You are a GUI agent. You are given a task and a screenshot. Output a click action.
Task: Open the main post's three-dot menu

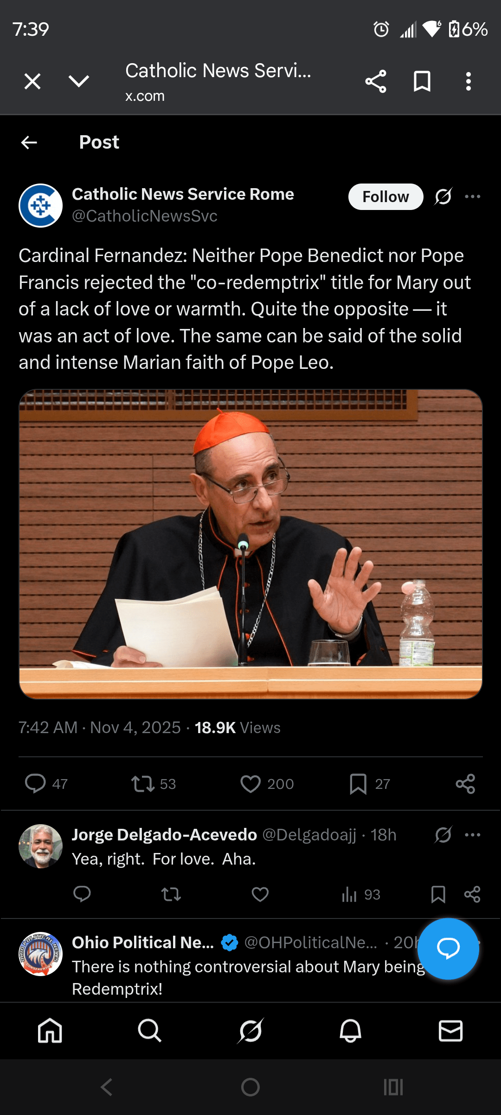(472, 197)
